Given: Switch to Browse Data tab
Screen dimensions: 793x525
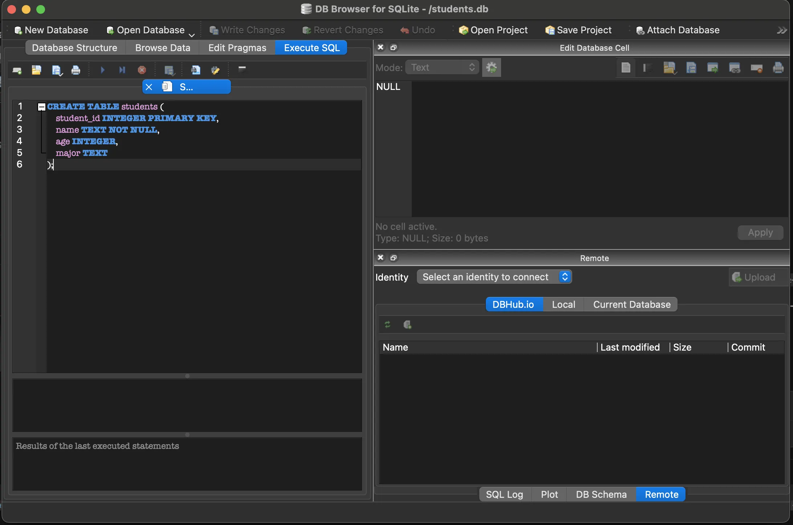Looking at the screenshot, I should [x=163, y=48].
